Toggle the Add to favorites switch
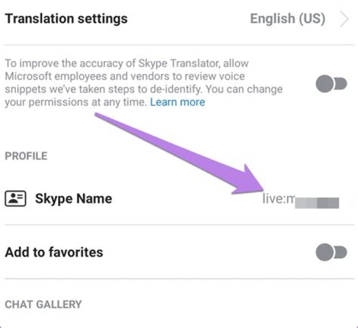This screenshot has width=358, height=328. tap(331, 253)
